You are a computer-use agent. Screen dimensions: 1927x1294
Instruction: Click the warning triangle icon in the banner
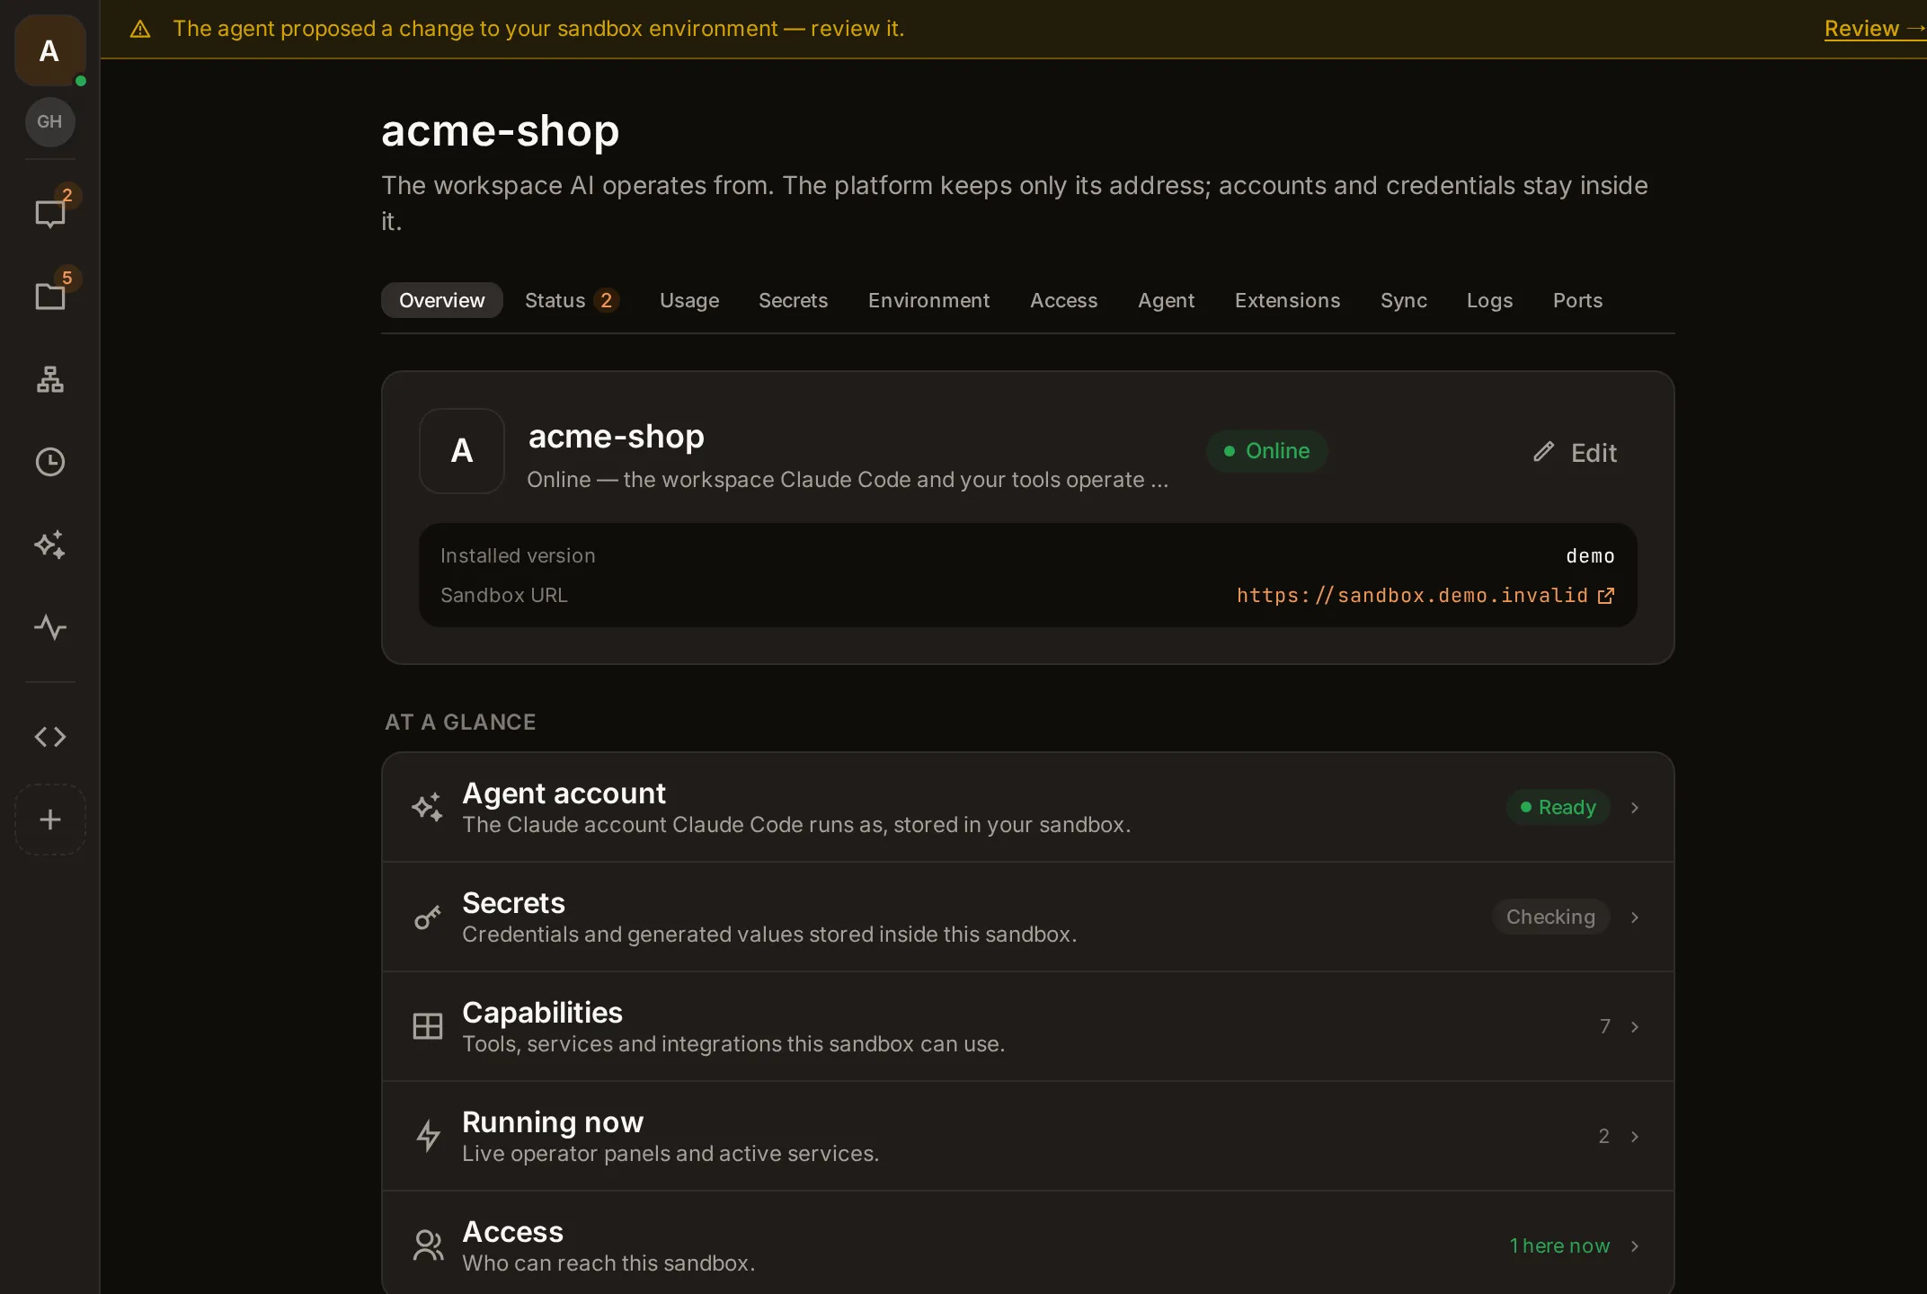click(x=140, y=29)
